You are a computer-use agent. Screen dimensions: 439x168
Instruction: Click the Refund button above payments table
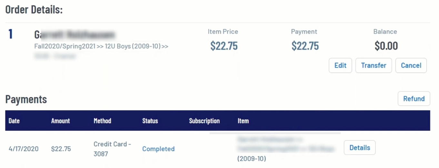click(414, 99)
